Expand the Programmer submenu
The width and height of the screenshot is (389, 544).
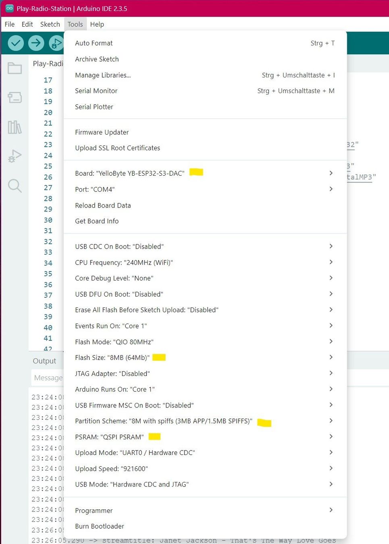(x=205, y=511)
